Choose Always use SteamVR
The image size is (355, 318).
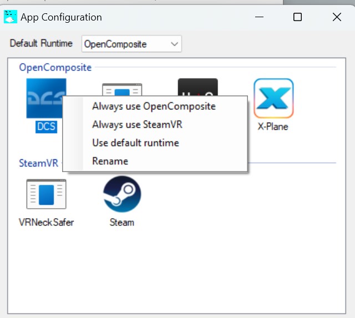point(155,124)
